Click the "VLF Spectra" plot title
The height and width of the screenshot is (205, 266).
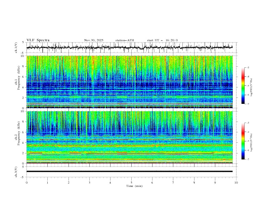(x=38, y=40)
